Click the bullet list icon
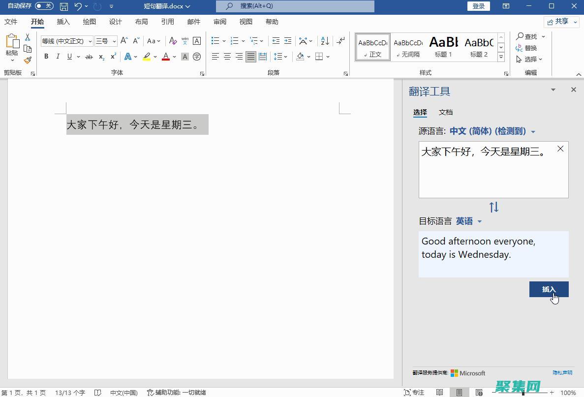 (x=215, y=41)
